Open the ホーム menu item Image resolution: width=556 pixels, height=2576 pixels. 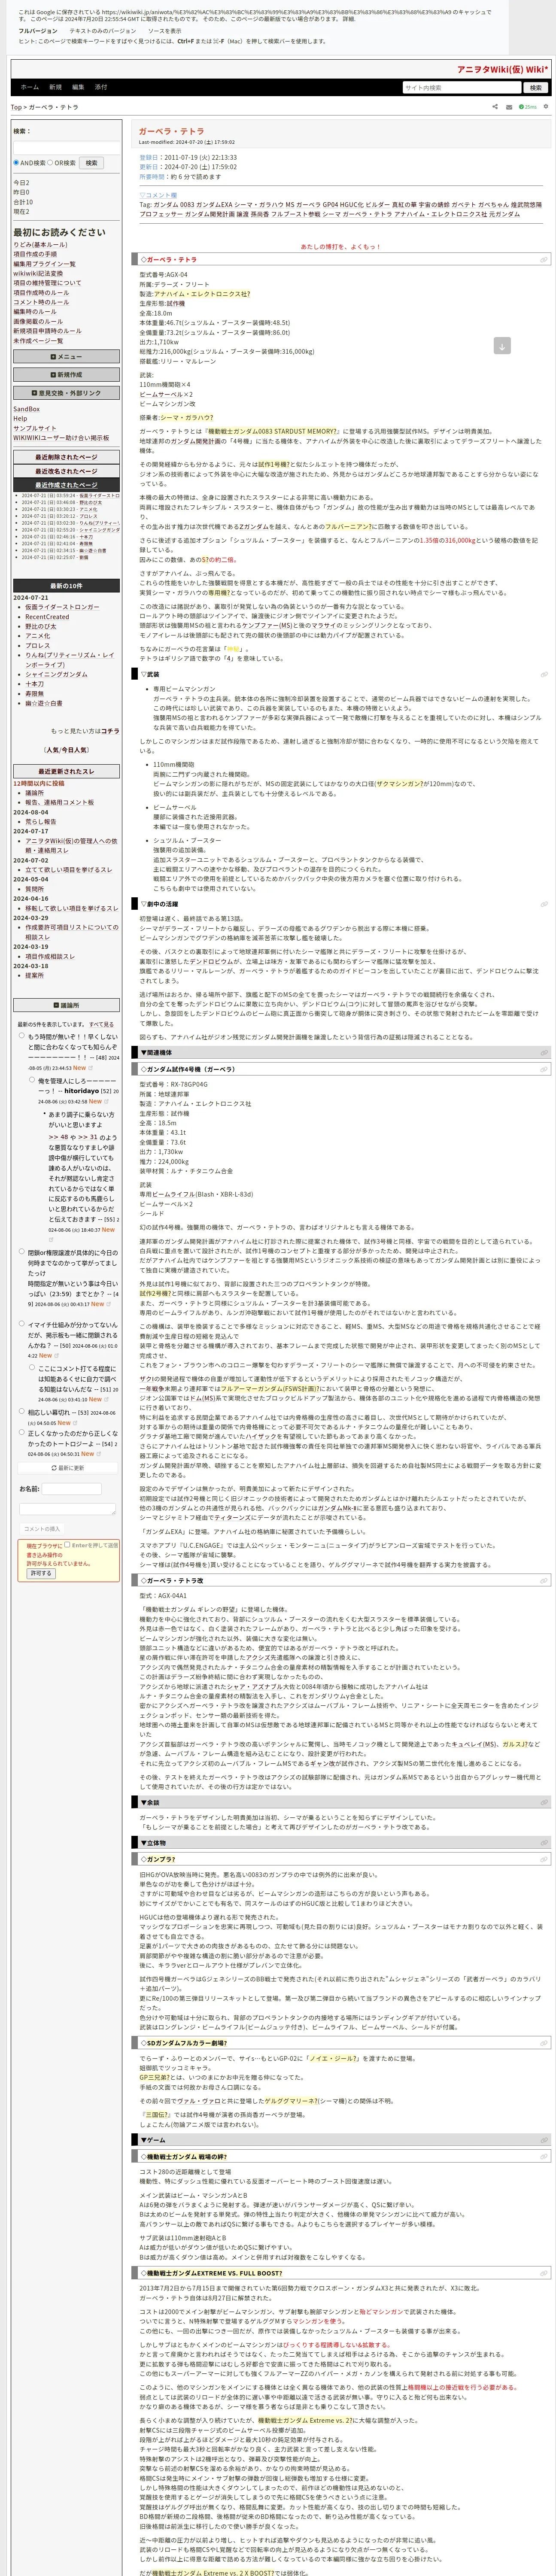(x=30, y=87)
